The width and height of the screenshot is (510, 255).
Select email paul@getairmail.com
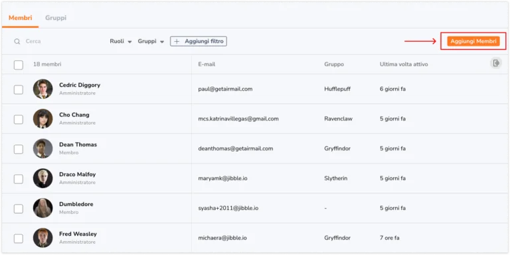pos(225,89)
